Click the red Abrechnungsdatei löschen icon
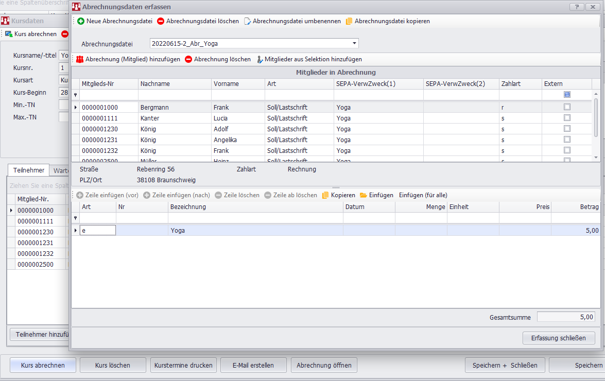The image size is (605, 381). (161, 21)
